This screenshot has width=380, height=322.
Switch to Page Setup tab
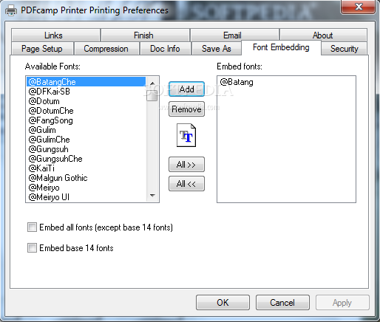[42, 49]
